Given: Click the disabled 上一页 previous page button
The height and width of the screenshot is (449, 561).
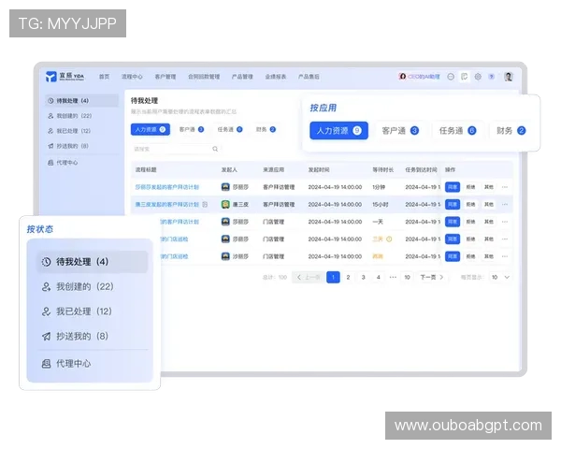Looking at the screenshot, I should click(308, 277).
